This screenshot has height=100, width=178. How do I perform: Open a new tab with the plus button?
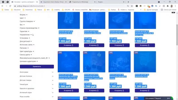click(128, 2)
